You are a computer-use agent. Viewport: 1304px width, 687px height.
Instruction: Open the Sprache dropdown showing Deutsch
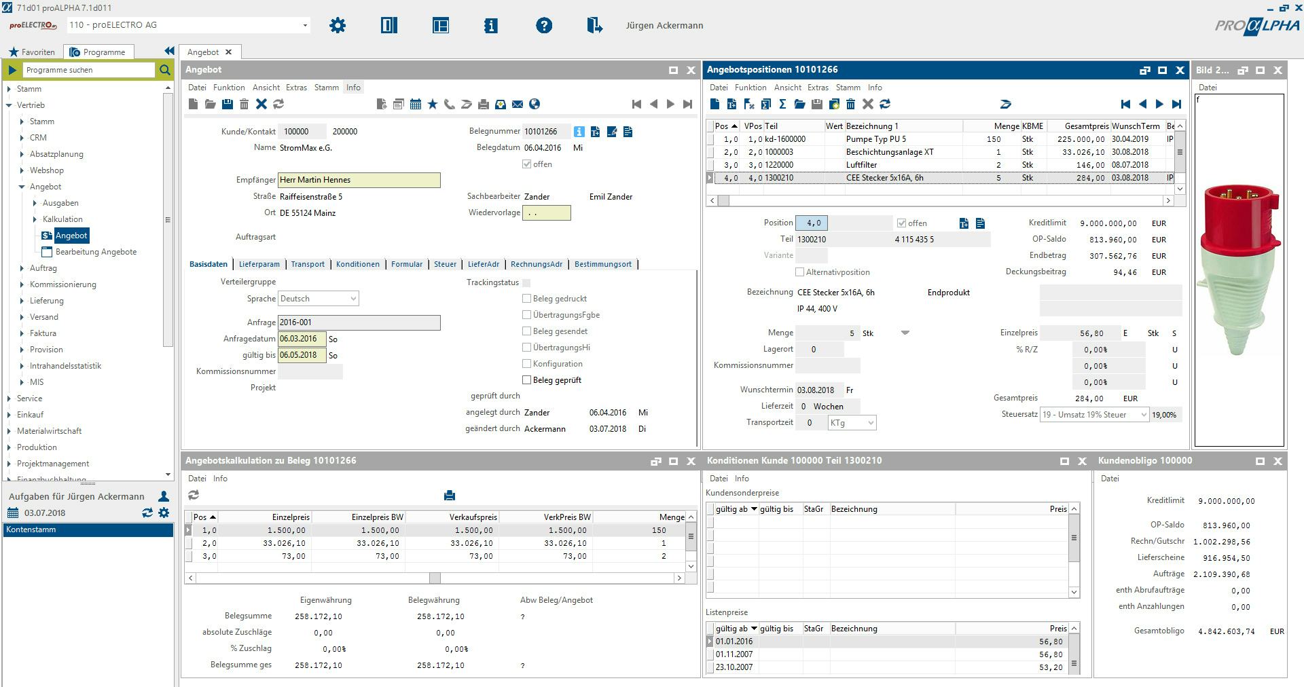point(352,298)
